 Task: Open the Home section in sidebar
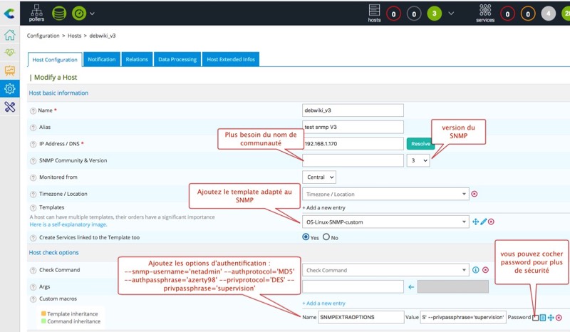10,35
